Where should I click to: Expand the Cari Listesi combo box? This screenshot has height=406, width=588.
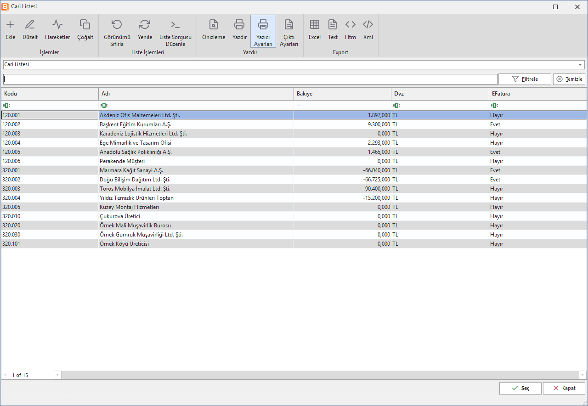(581, 65)
